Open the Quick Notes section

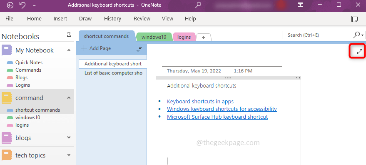point(29,62)
